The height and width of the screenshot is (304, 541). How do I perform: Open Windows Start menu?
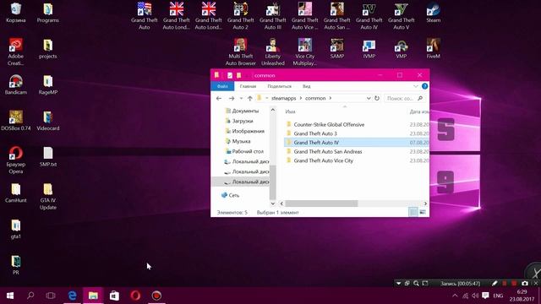point(10,296)
